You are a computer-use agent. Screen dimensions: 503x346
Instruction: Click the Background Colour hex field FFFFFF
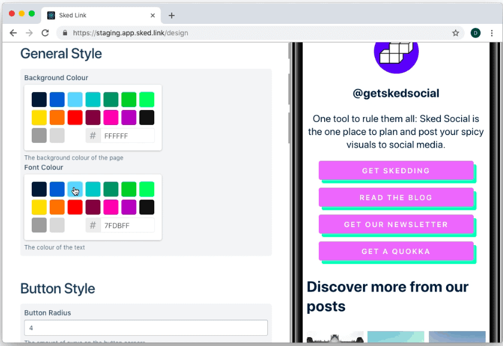[127, 136]
